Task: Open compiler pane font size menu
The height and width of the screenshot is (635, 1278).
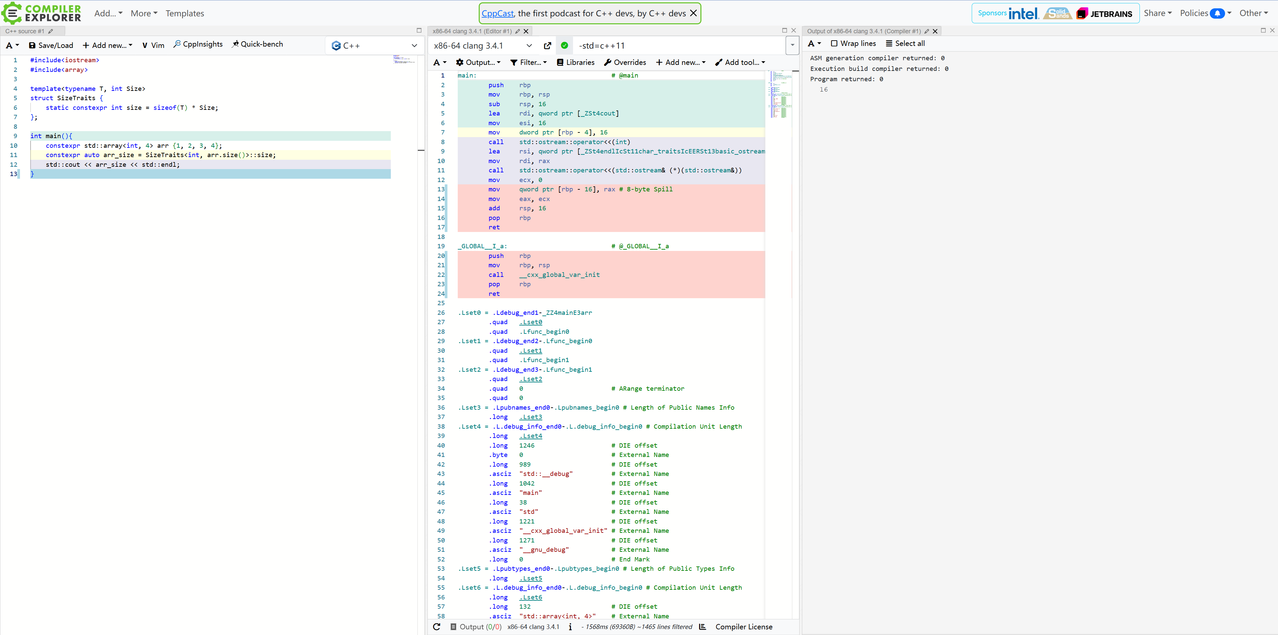Action: pyautogui.click(x=440, y=63)
